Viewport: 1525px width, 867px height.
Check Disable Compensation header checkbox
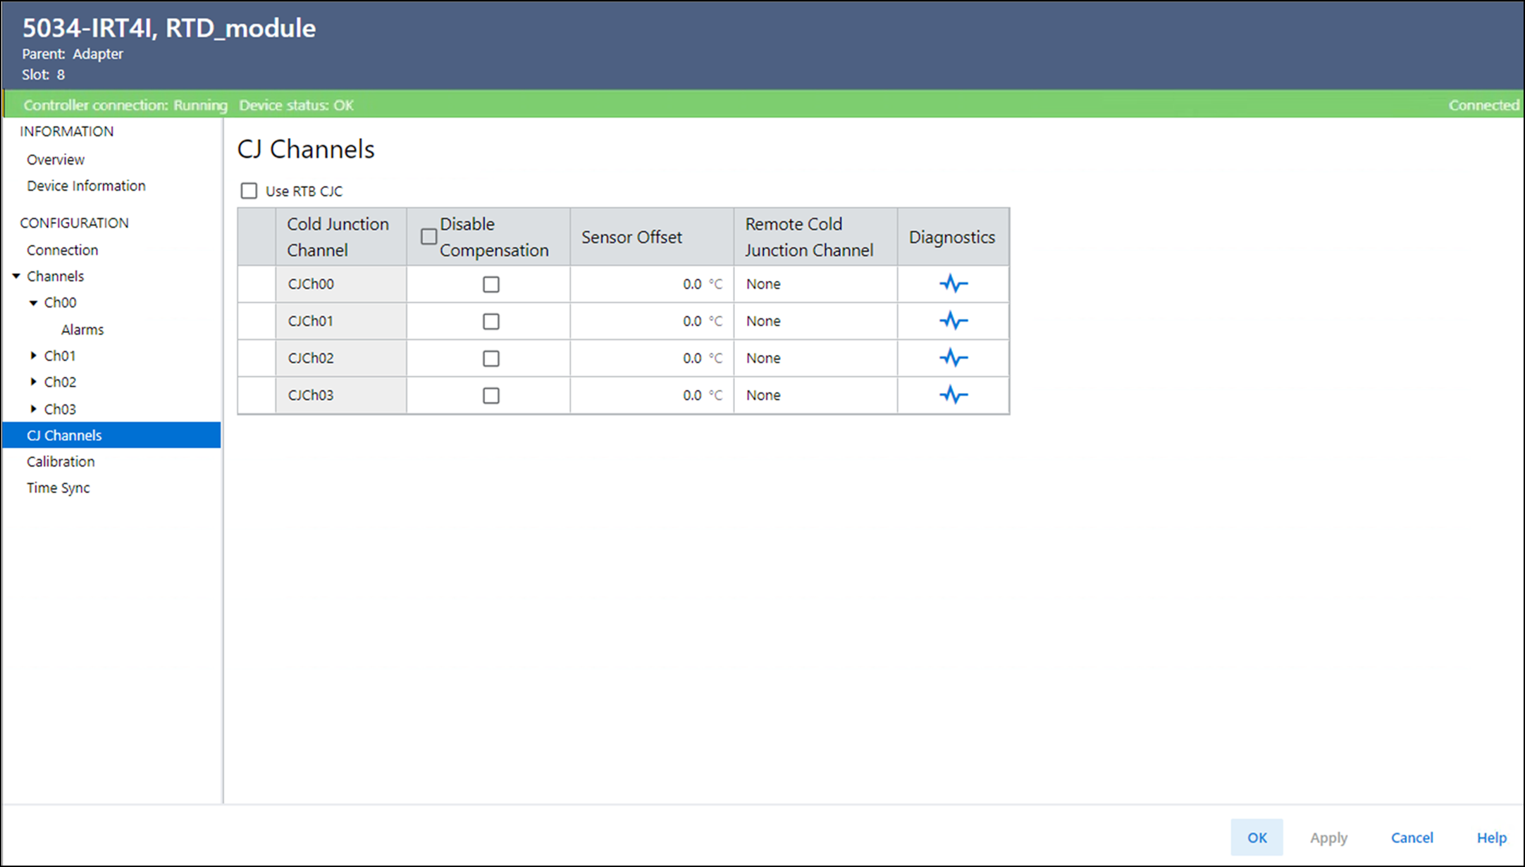click(x=428, y=237)
